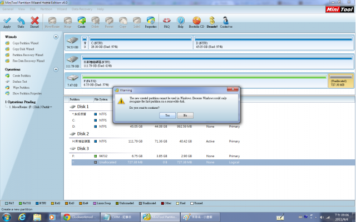Close the Warning dialog

tap(233, 89)
